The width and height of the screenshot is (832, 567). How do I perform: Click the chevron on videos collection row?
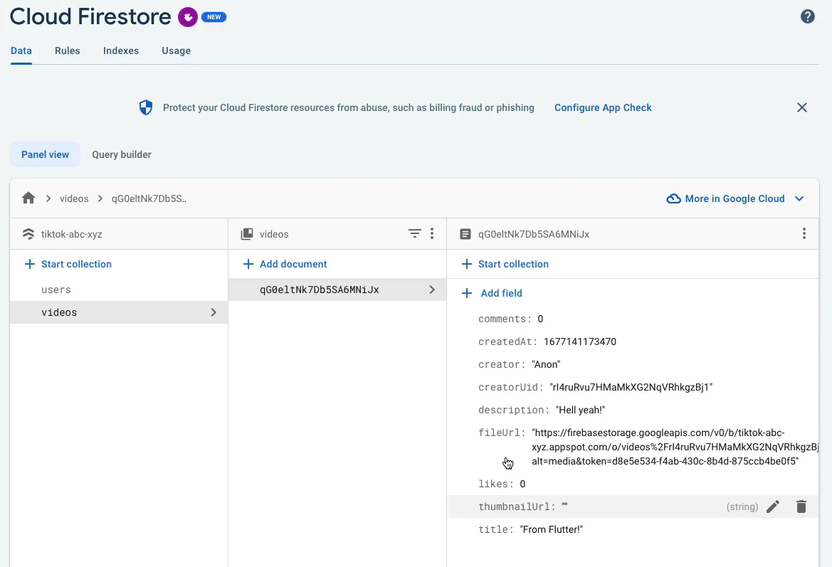coord(214,312)
